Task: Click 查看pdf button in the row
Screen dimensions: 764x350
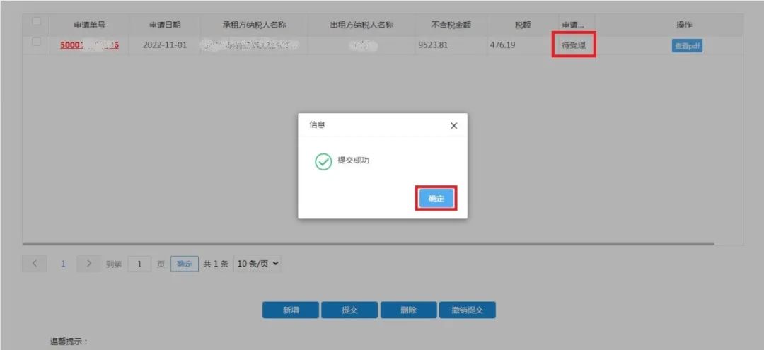Action: [x=687, y=46]
